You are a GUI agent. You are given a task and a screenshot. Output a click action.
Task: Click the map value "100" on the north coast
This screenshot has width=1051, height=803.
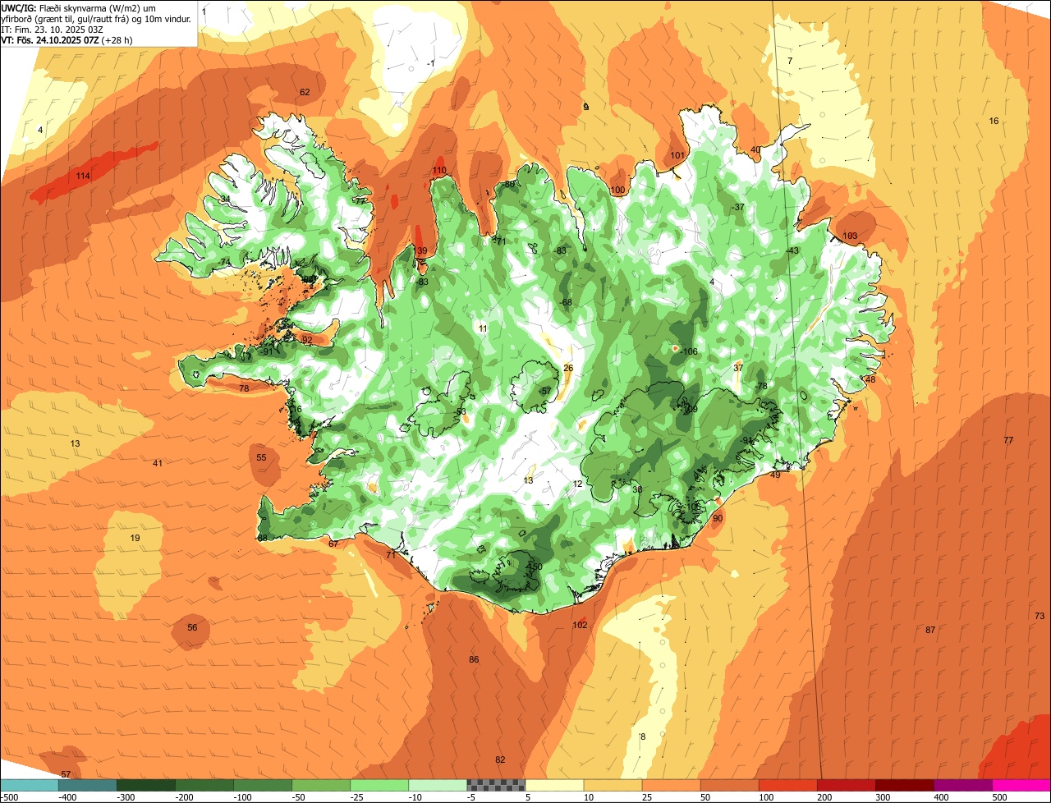(617, 190)
